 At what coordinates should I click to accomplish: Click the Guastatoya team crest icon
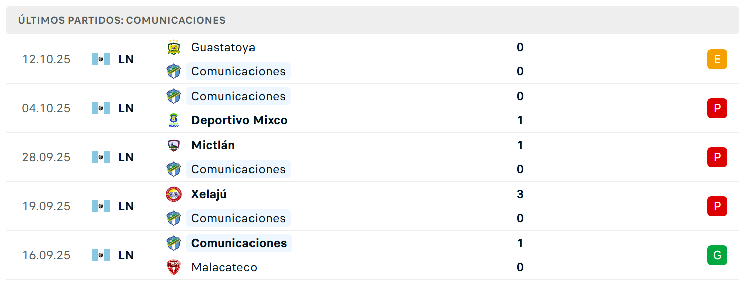coord(174,47)
